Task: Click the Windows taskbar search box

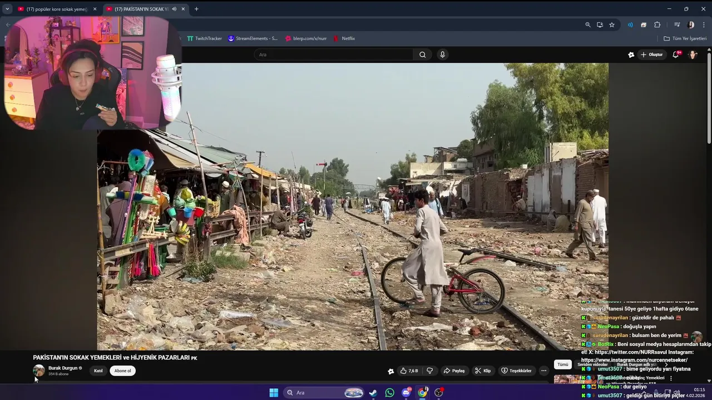Action: (324, 393)
